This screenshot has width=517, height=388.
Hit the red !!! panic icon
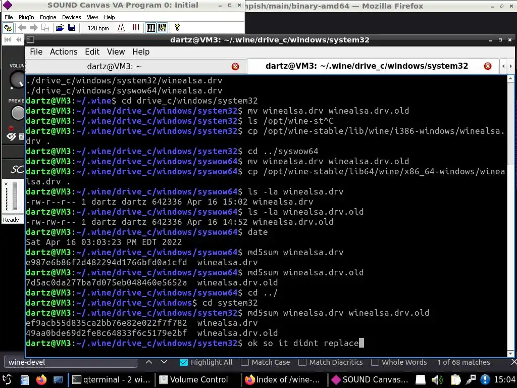[x=135, y=27]
